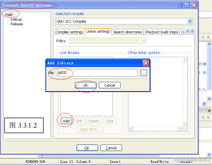Screen dimensions: 212x165
Task: Click Cancel in the Add library dialog
Action: click(x=109, y=86)
